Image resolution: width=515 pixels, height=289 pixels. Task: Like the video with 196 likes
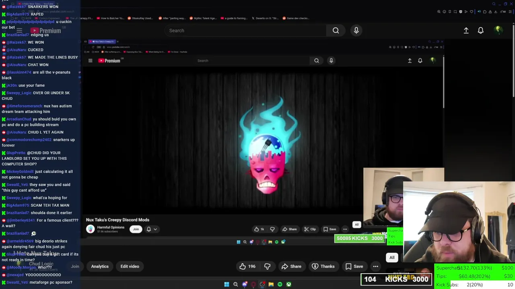[247, 267]
